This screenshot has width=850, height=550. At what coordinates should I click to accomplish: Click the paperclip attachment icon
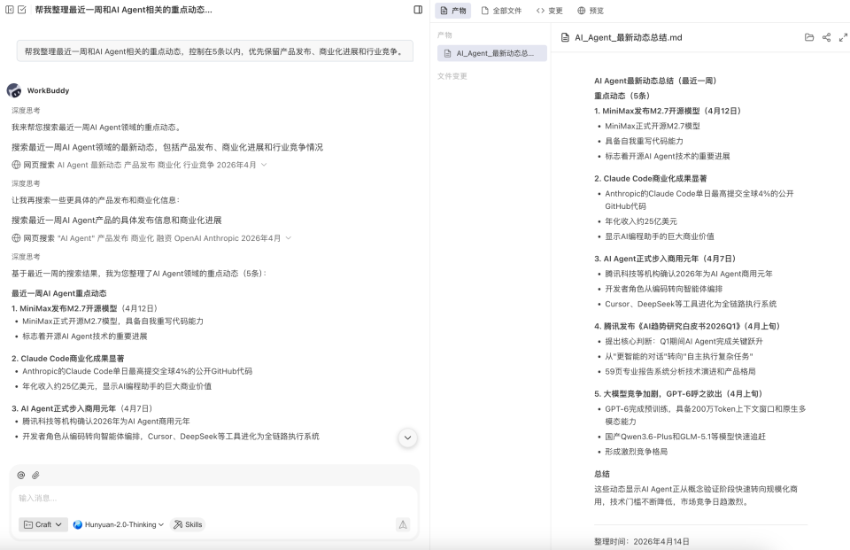pos(38,475)
